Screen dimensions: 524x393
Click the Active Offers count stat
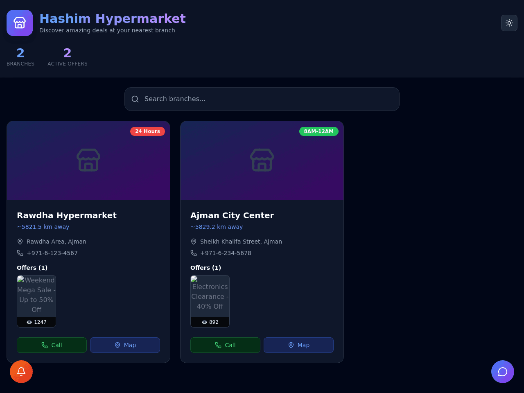click(x=68, y=56)
